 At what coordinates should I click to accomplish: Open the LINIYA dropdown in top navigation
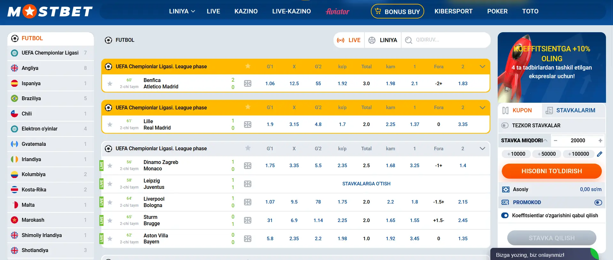click(182, 11)
